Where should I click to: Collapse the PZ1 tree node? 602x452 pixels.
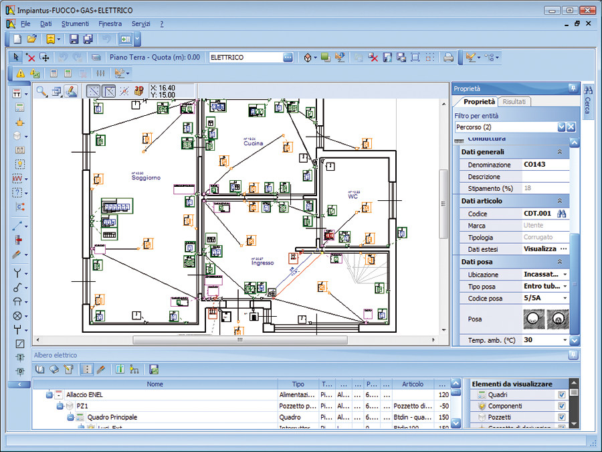[x=60, y=406]
